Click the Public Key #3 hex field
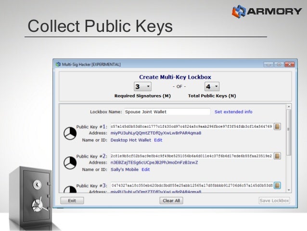 pyautogui.click(x=192, y=186)
